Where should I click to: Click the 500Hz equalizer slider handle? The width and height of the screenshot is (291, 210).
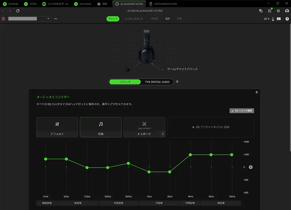tap(128, 163)
